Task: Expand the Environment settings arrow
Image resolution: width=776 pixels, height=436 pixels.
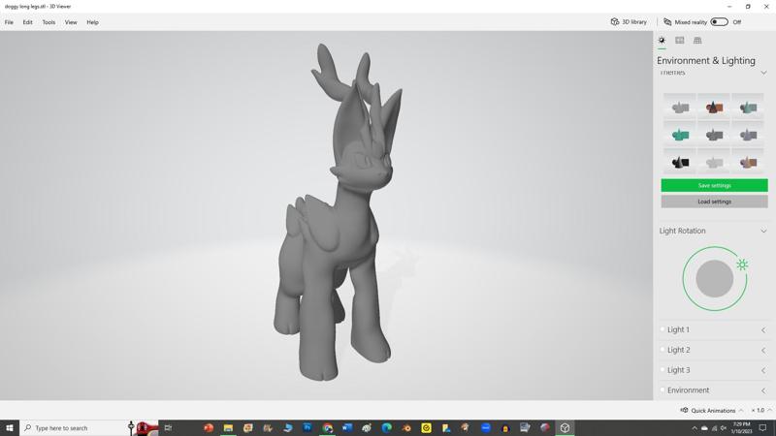Action: 763,390
